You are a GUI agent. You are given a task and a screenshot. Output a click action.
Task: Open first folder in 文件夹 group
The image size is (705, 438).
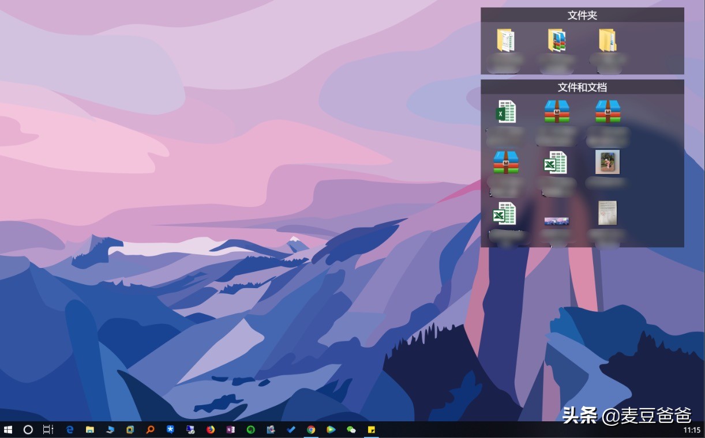tap(505, 41)
